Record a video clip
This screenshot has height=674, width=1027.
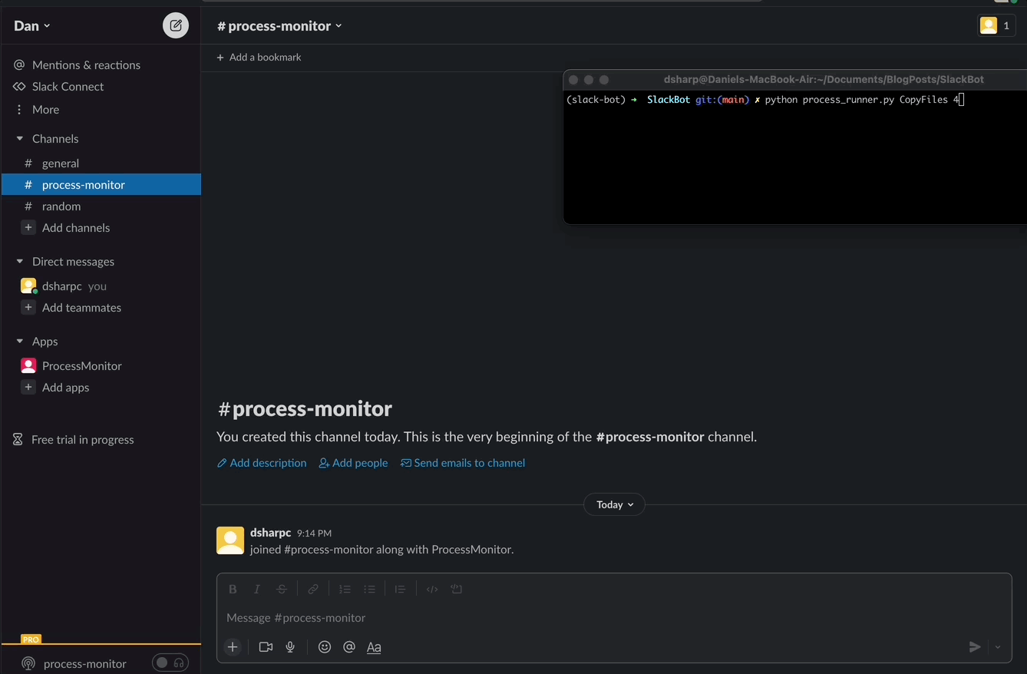point(266,647)
